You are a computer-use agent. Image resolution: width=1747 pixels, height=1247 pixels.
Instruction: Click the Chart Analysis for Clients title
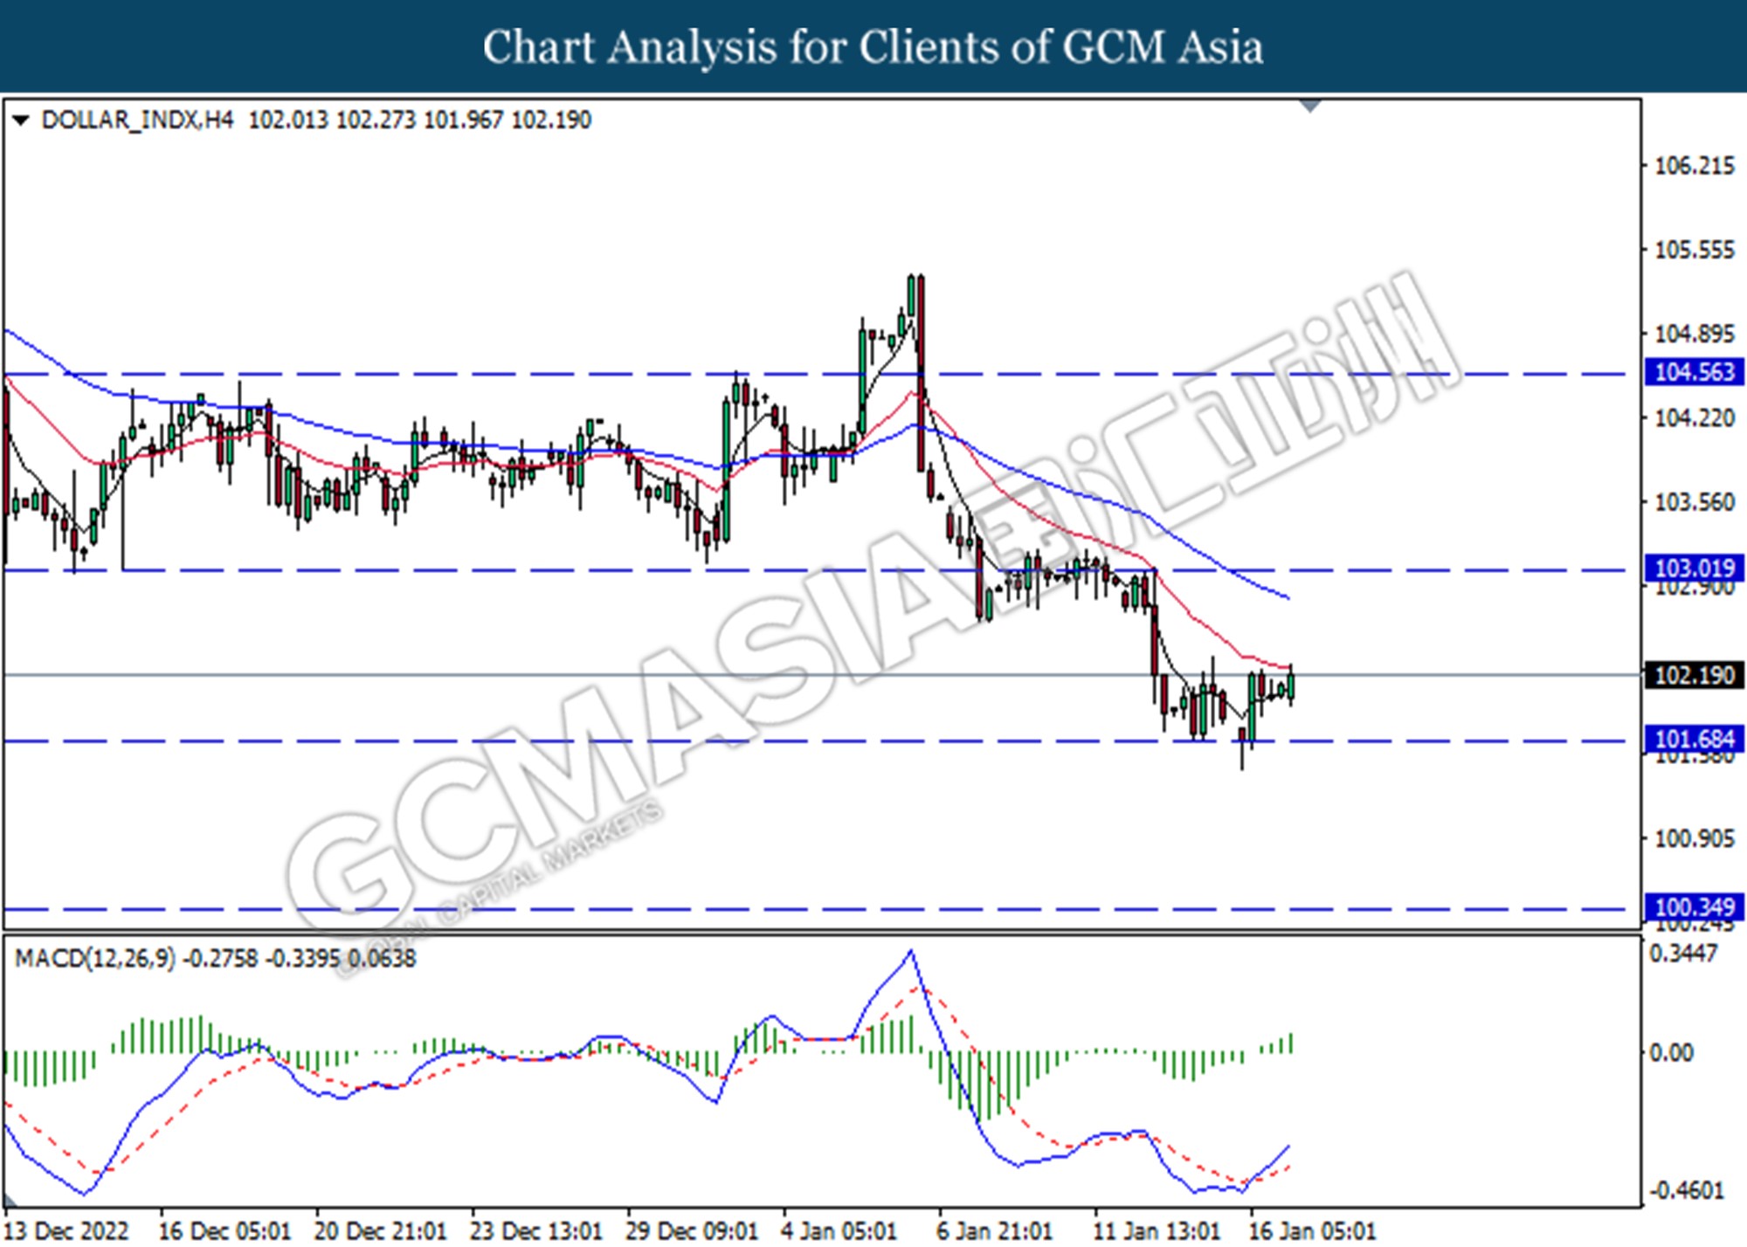point(873,47)
